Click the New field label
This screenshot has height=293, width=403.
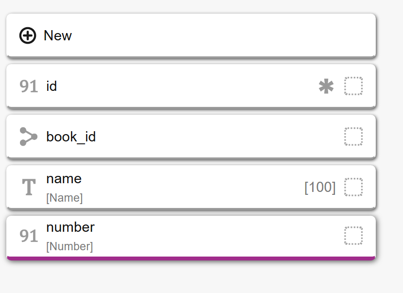[57, 35]
